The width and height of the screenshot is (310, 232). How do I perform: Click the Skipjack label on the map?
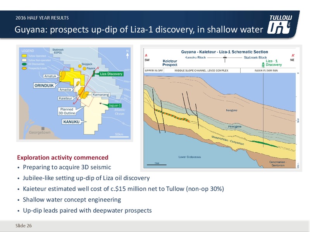click(x=87, y=64)
